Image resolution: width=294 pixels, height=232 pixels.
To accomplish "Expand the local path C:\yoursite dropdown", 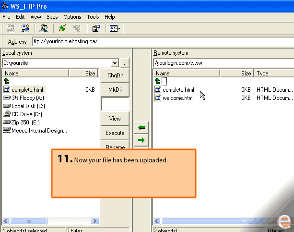I will click(x=115, y=63).
